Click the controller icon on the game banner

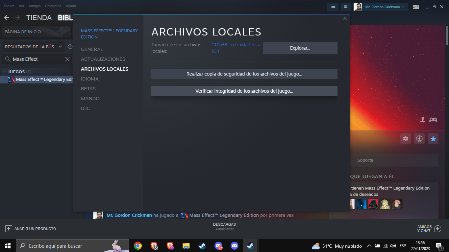point(433,120)
